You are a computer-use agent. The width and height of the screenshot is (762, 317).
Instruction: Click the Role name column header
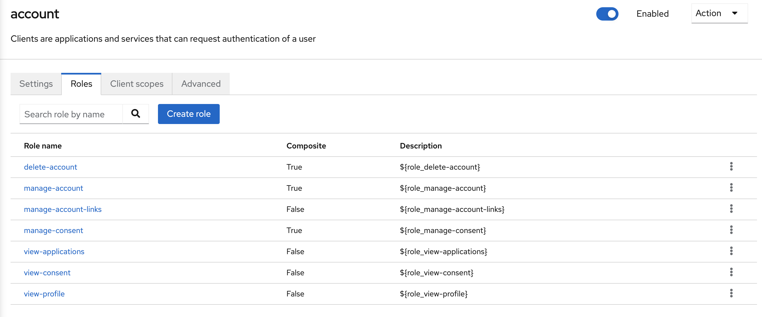point(43,146)
